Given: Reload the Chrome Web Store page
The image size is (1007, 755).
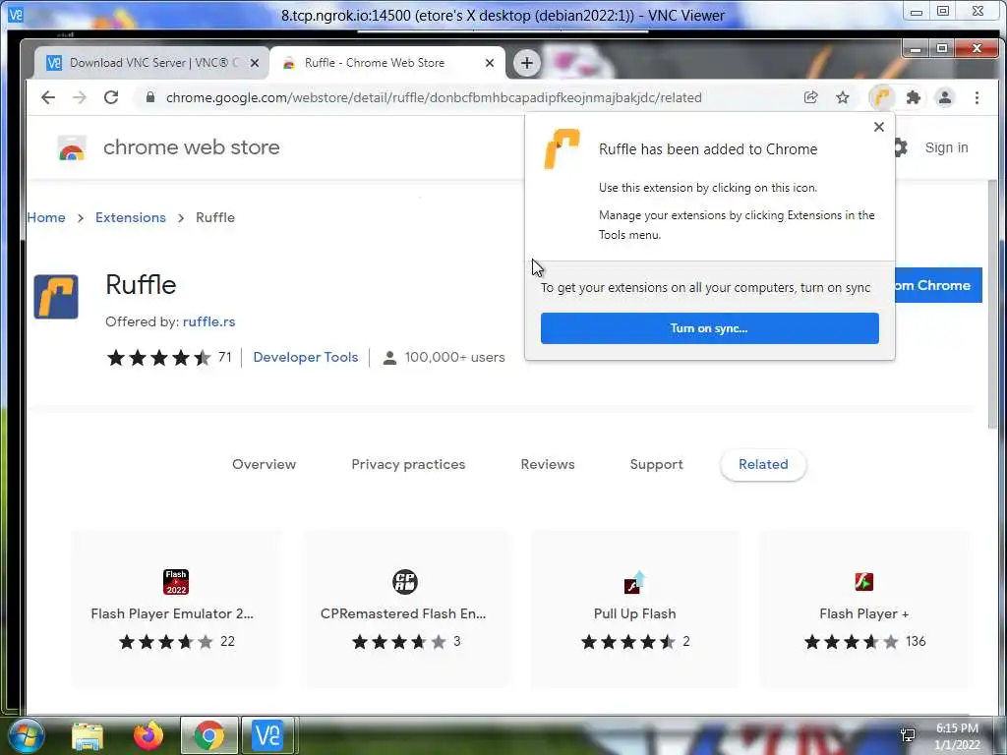Looking at the screenshot, I should click(111, 97).
